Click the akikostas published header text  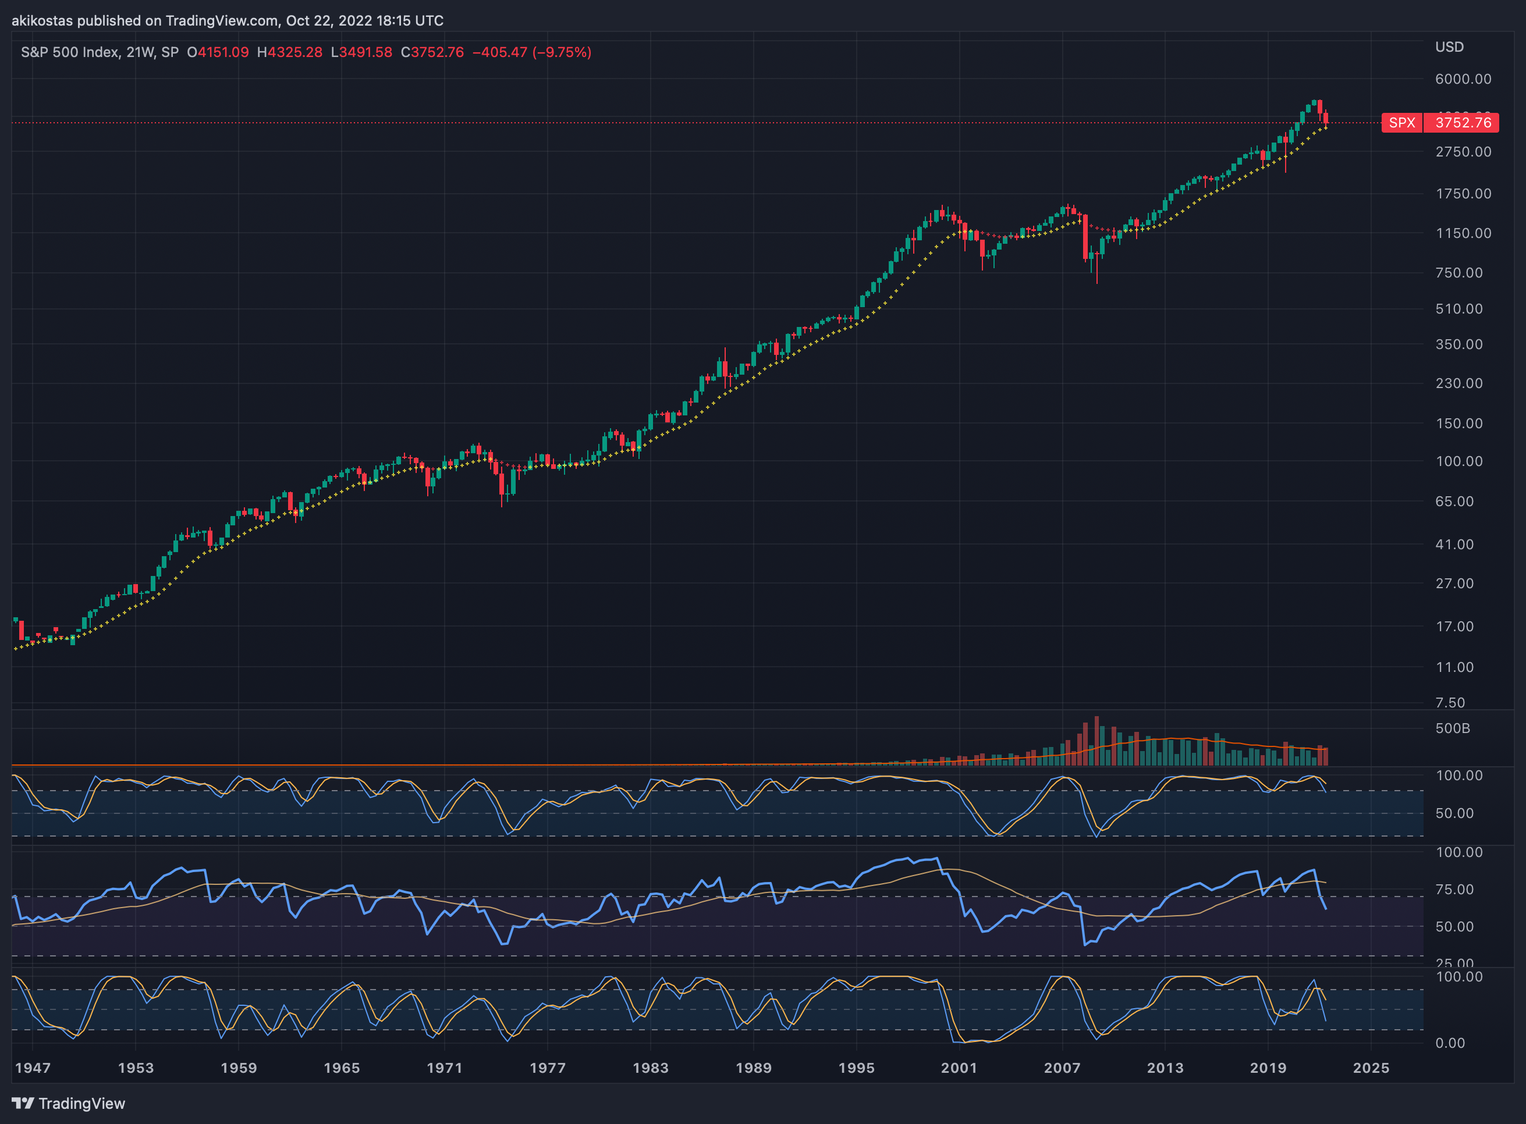[x=228, y=20]
